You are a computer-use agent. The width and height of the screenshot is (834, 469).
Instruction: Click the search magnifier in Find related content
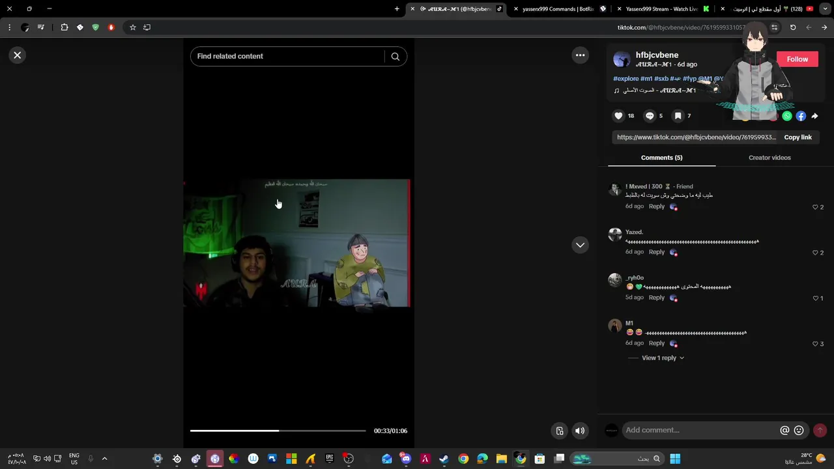pyautogui.click(x=395, y=57)
